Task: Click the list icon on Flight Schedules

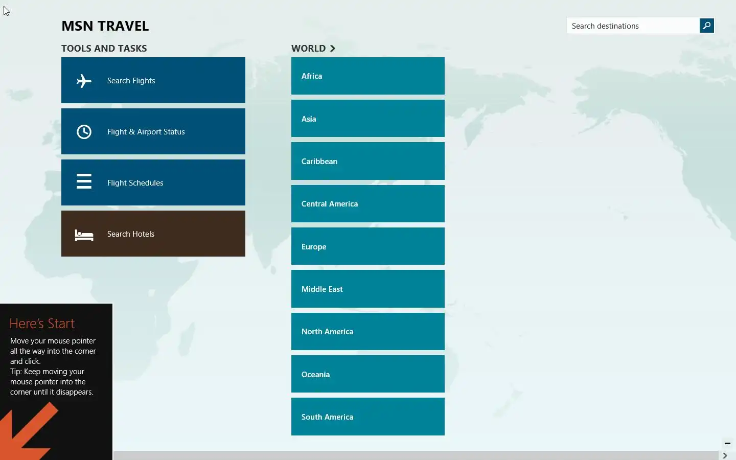Action: point(84,181)
